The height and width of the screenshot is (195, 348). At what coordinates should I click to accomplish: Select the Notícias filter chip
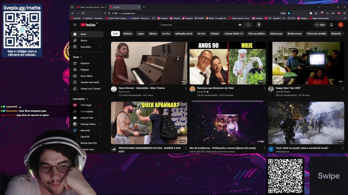[x=128, y=34]
